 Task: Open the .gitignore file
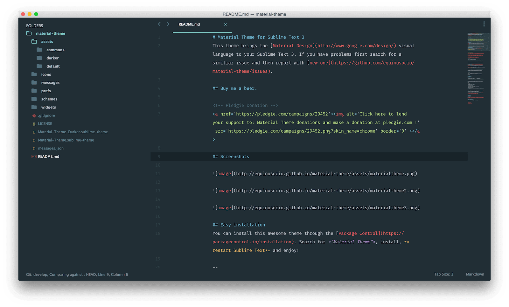tap(46, 115)
